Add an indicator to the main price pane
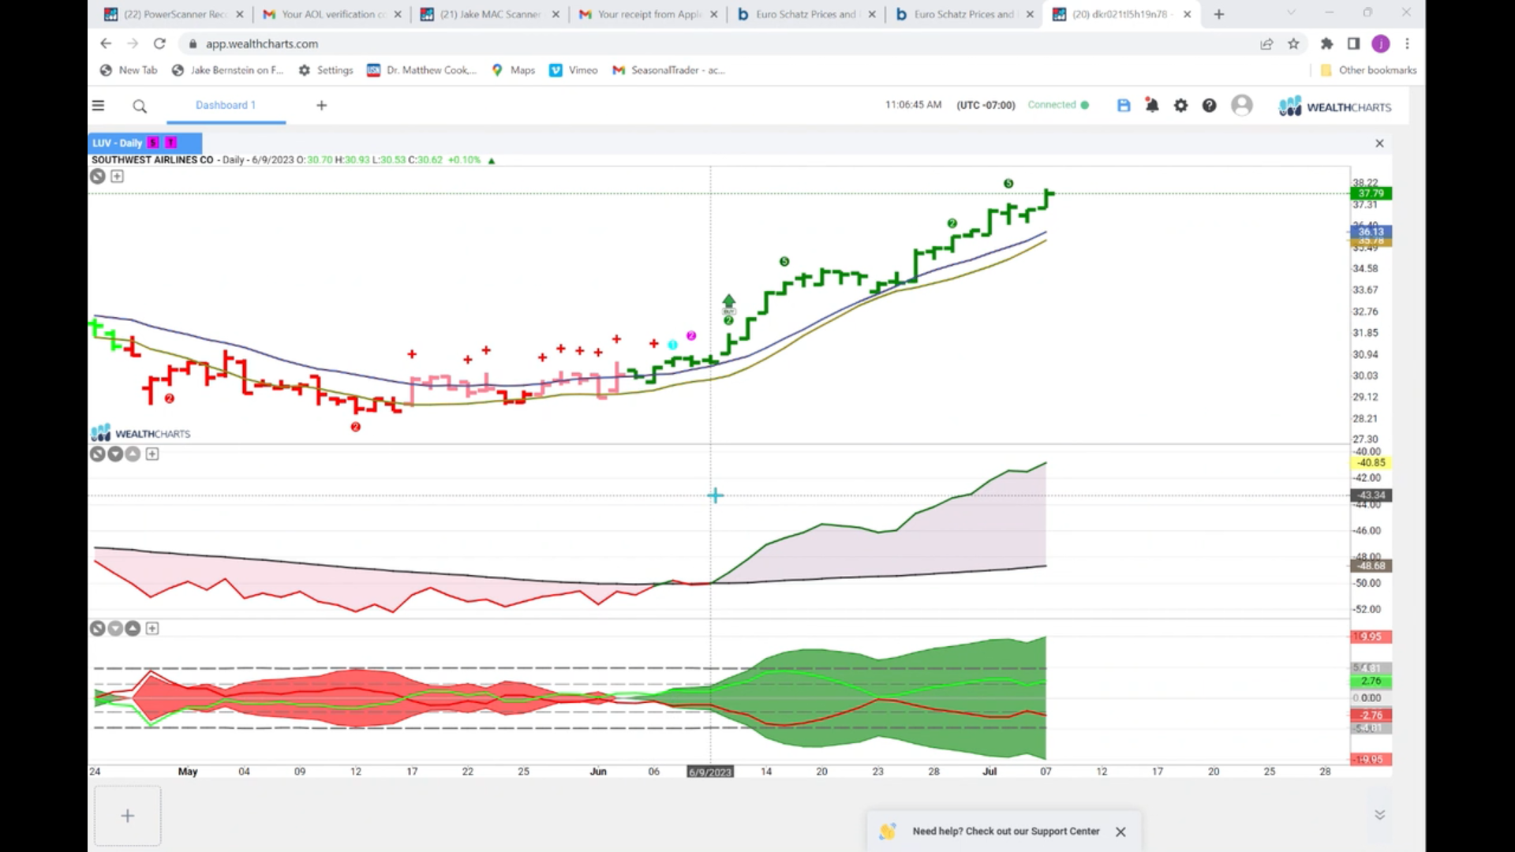Image resolution: width=1515 pixels, height=852 pixels. tap(117, 176)
